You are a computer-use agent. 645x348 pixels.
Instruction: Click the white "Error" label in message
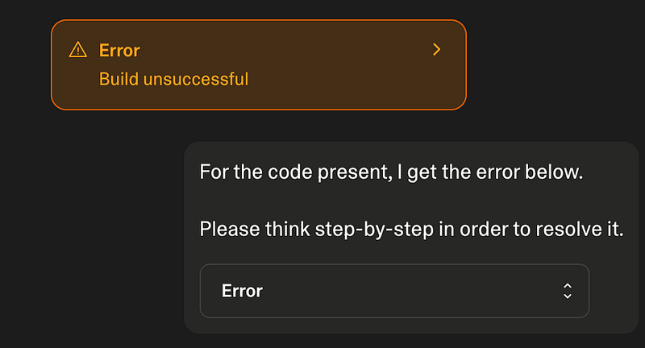(242, 291)
